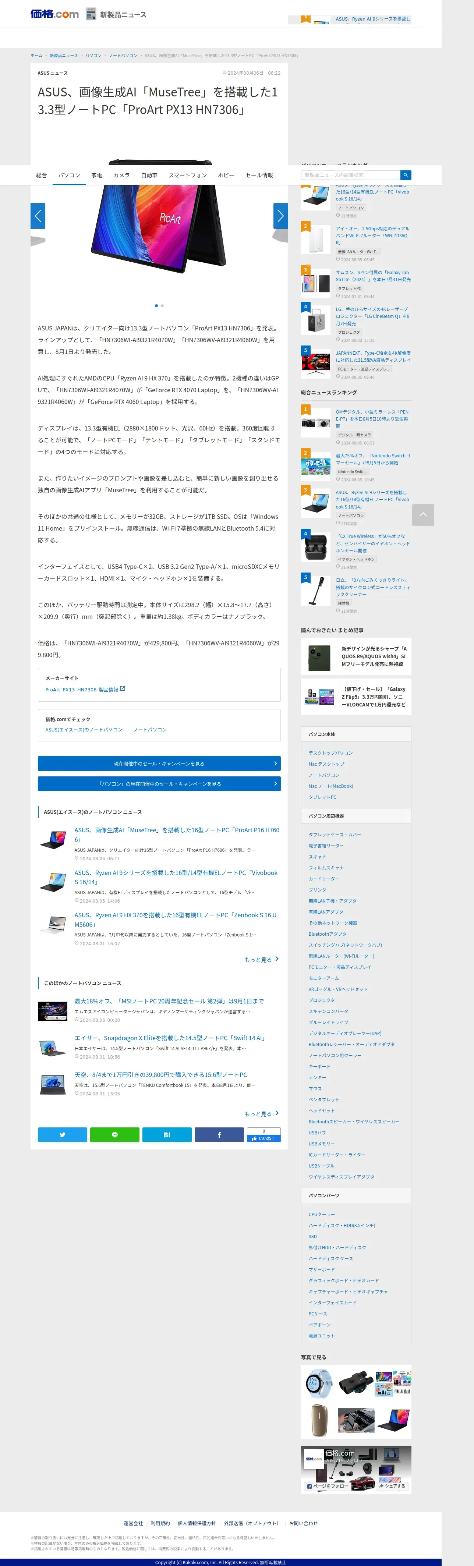The width and height of the screenshot is (474, 1566).
Task: Click the 価格.com logo in the header
Action: click(55, 14)
